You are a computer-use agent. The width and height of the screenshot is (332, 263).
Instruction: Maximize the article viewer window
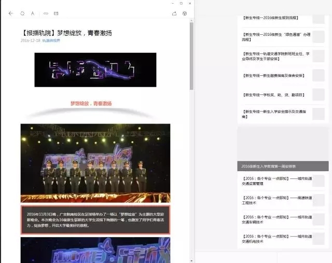(x=181, y=3)
